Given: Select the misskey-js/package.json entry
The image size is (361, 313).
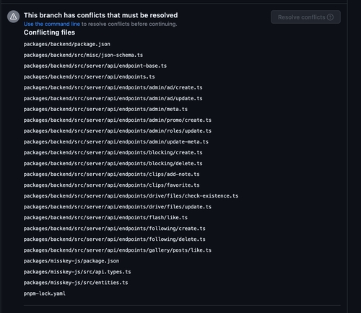Looking at the screenshot, I should tap(71, 261).
